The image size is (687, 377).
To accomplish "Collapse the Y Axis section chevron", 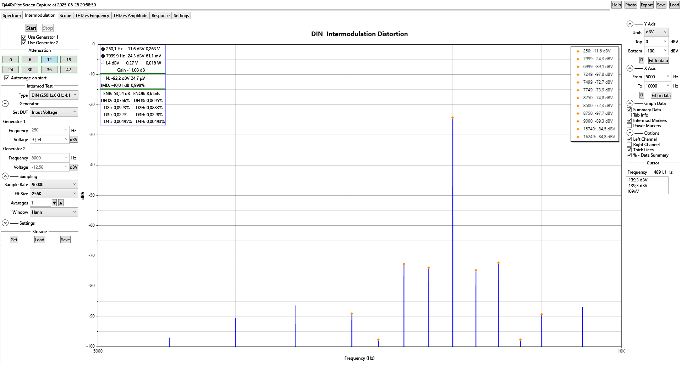I will 630,24.
